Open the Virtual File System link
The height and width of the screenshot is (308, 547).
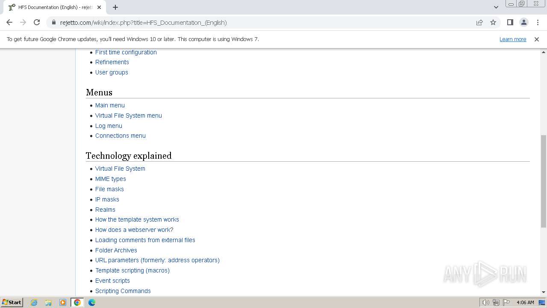click(120, 169)
